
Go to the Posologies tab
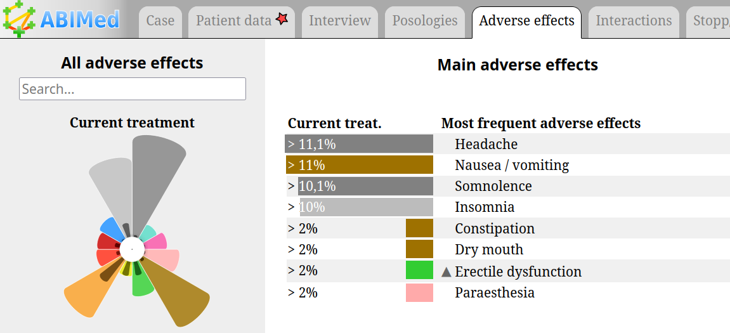[425, 21]
